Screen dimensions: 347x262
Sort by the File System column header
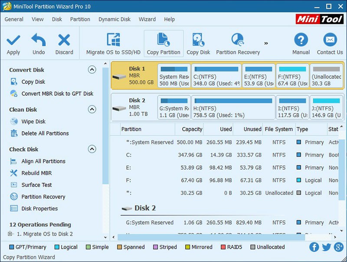[x=279, y=129]
